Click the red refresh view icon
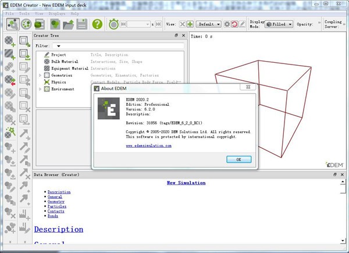The image size is (349, 253). click(x=234, y=24)
